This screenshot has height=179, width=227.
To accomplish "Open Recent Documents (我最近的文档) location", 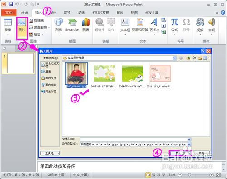I will [x=50, y=64].
